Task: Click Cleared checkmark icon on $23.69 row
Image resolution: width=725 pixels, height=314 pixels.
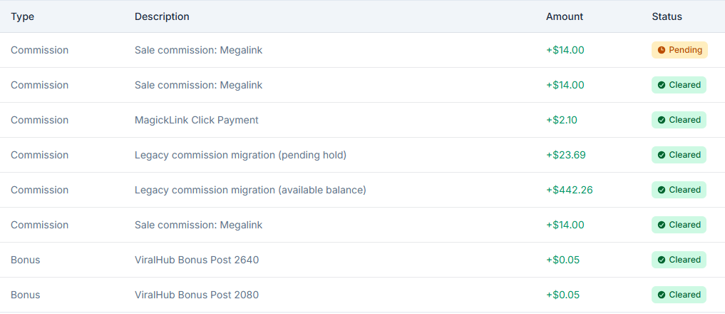Action: point(661,155)
